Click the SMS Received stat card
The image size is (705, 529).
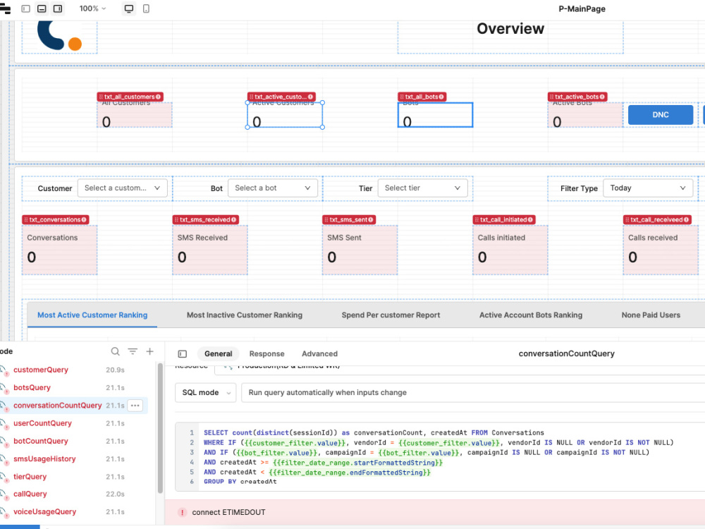(x=210, y=250)
